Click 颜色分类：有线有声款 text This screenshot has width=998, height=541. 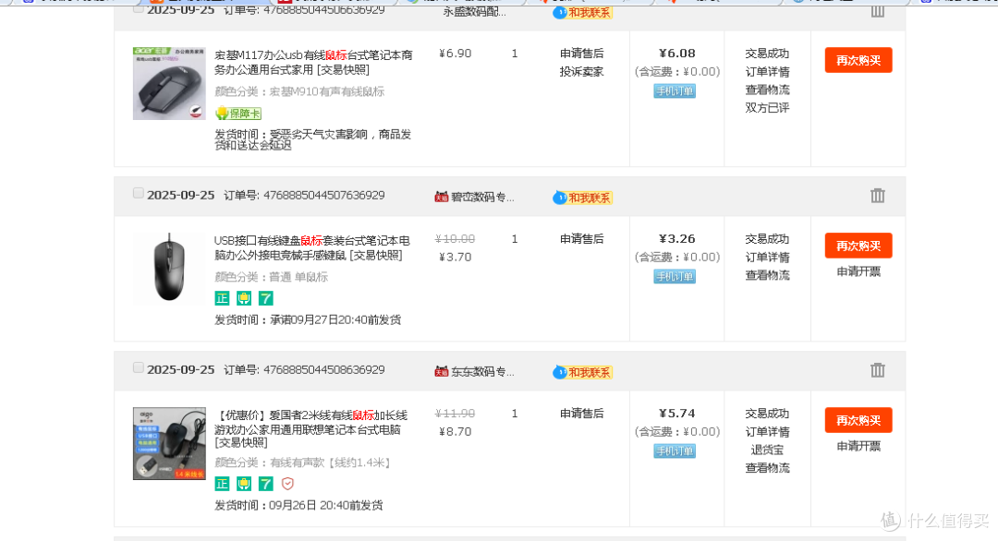(302, 463)
